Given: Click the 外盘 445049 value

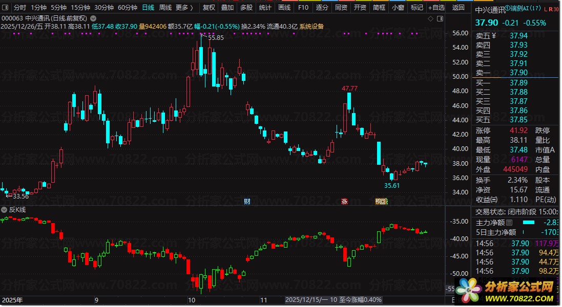Looking at the screenshot, I should [x=515, y=169].
